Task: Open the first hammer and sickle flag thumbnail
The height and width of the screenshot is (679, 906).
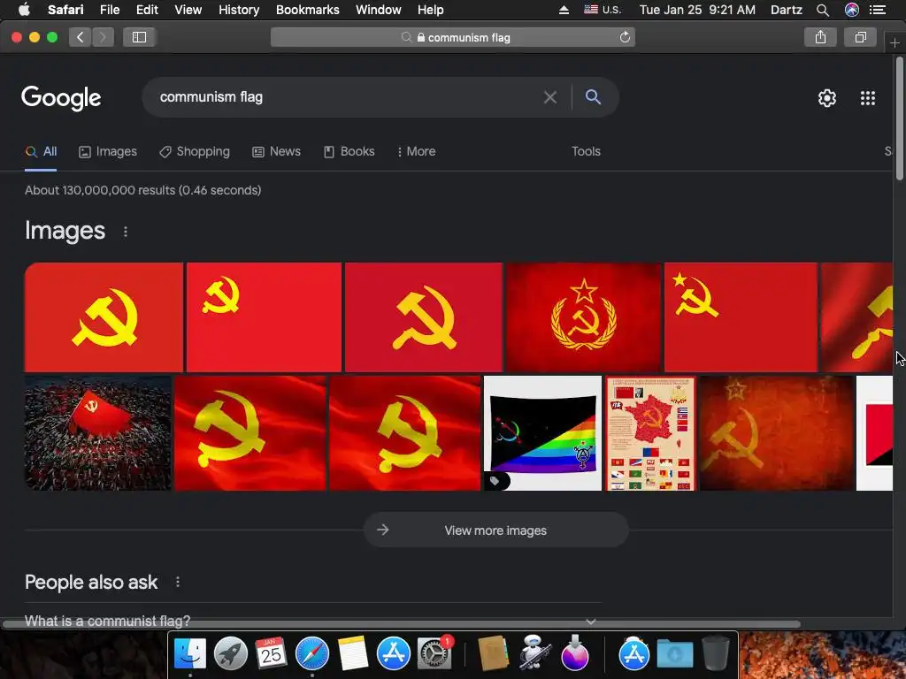Action: pyautogui.click(x=104, y=317)
